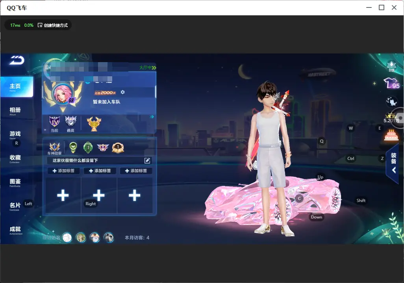Open the first recent visitor avatar
This screenshot has height=283, width=404.
point(67,237)
